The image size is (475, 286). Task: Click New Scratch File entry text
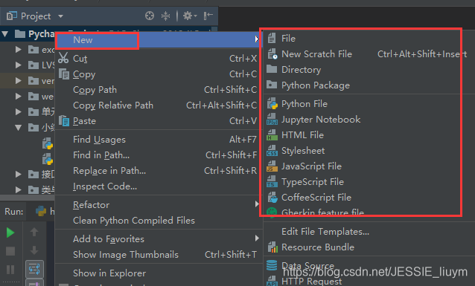click(x=316, y=54)
